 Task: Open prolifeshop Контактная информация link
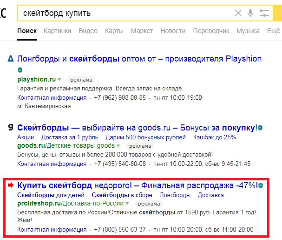52,230
